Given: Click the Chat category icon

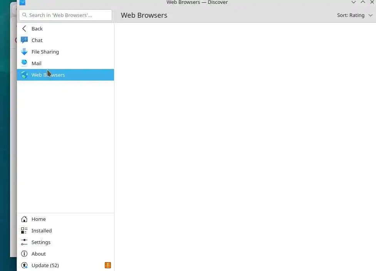Looking at the screenshot, I should point(24,40).
